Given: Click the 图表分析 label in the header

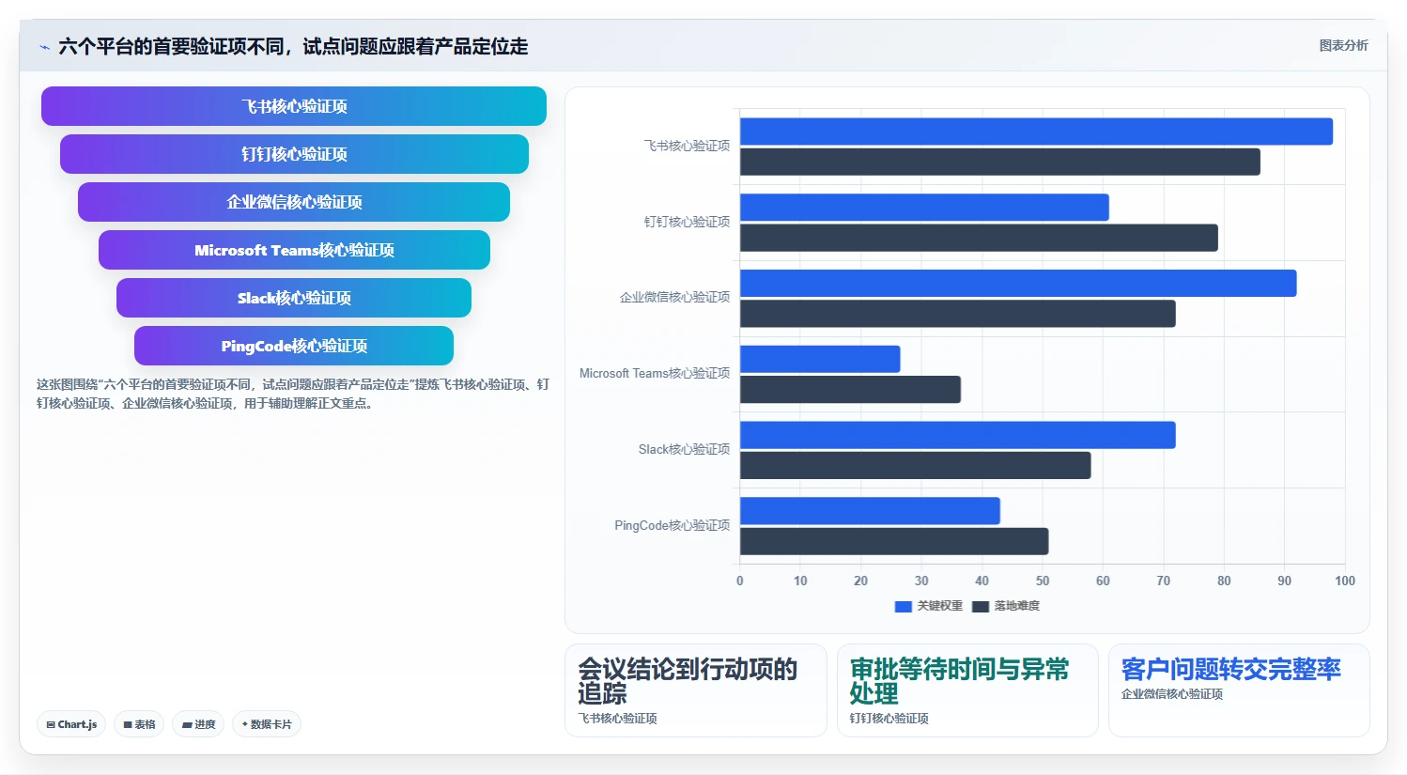Looking at the screenshot, I should tap(1343, 45).
